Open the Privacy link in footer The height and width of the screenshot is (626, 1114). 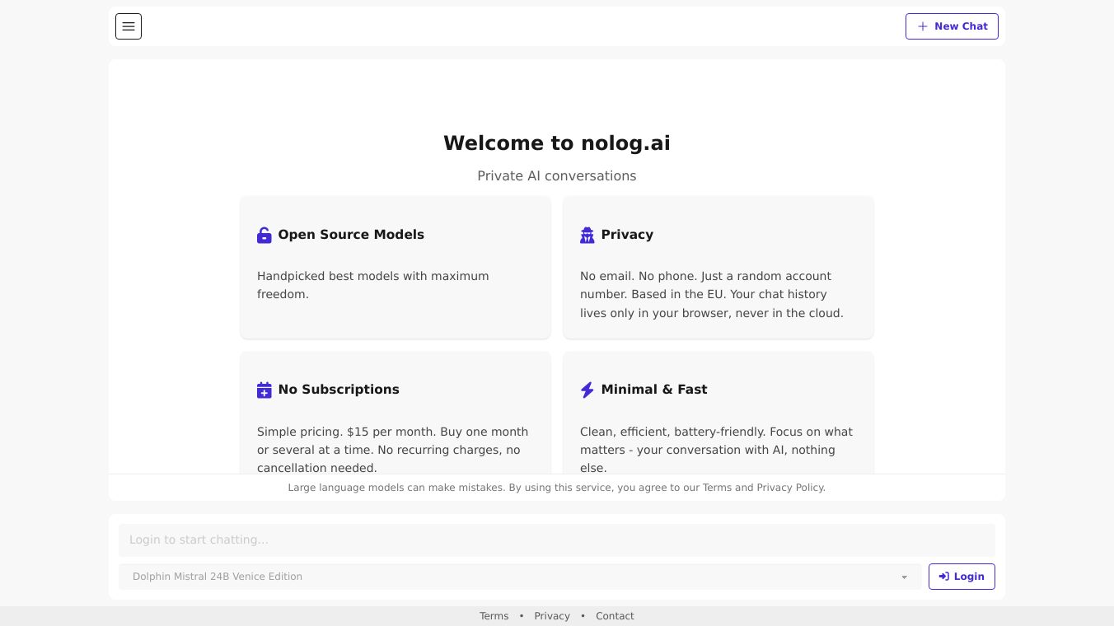[552, 616]
